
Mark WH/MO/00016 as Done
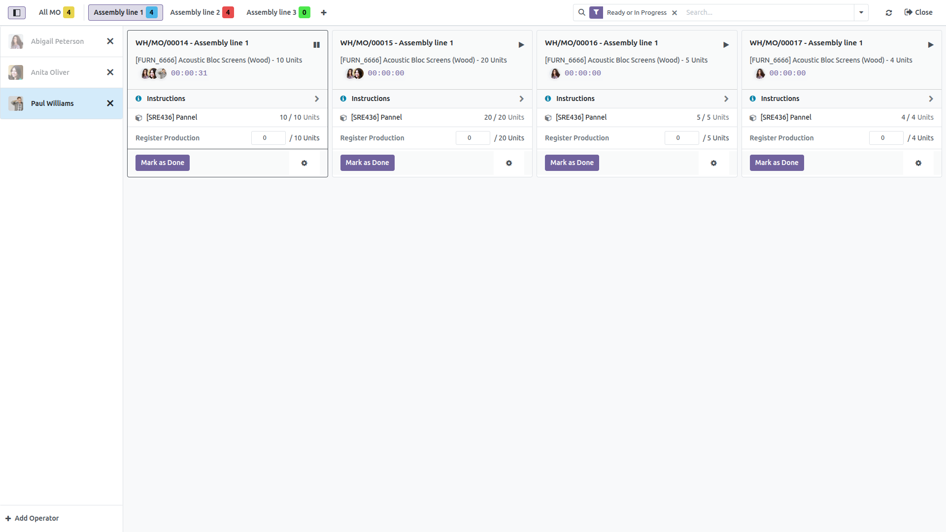pos(572,163)
